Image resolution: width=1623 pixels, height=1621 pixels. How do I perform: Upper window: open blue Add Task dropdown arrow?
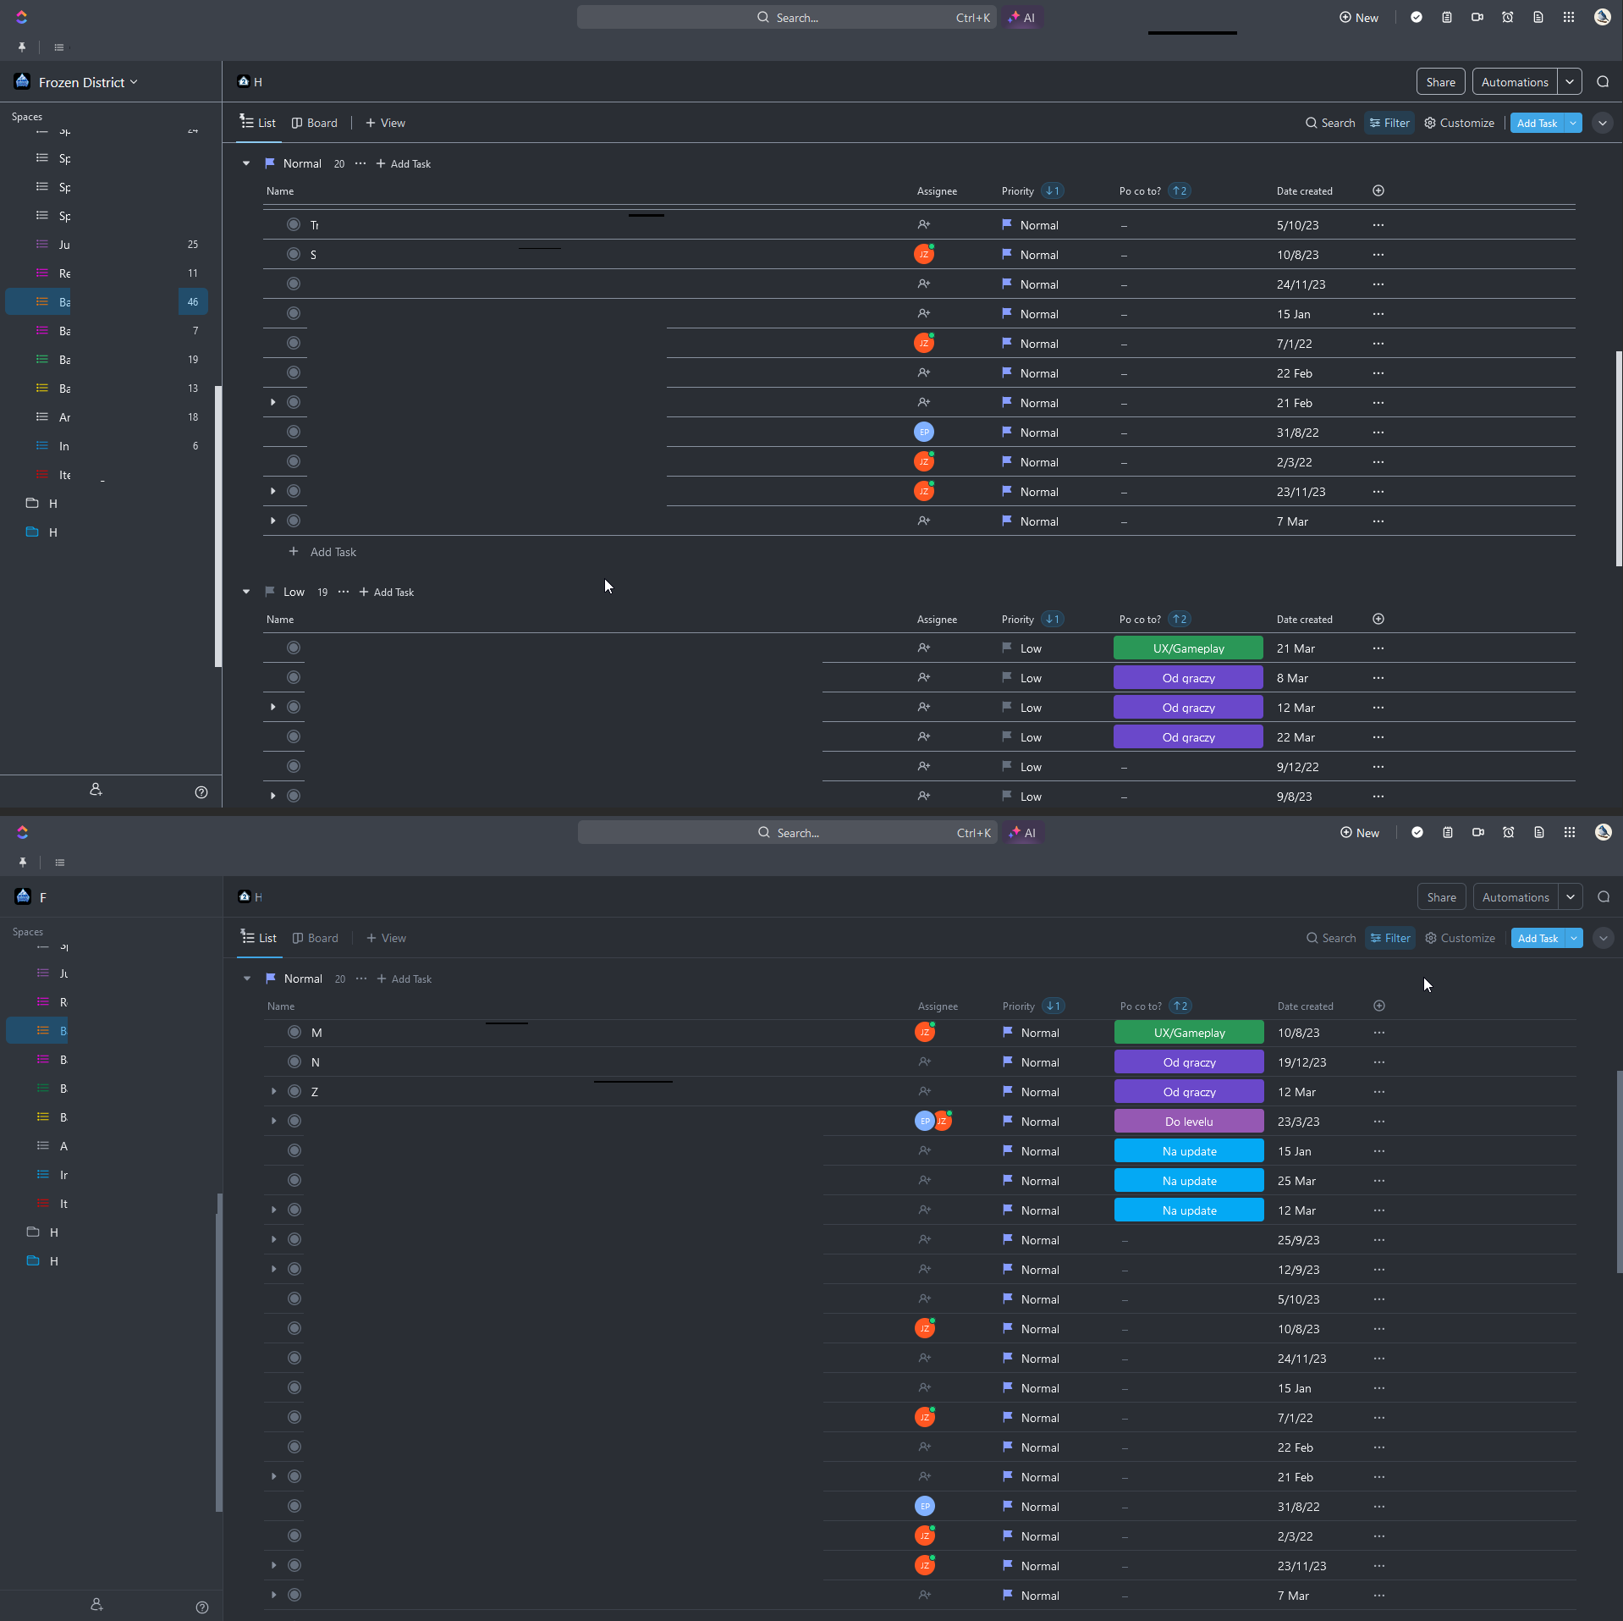pyautogui.click(x=1573, y=123)
